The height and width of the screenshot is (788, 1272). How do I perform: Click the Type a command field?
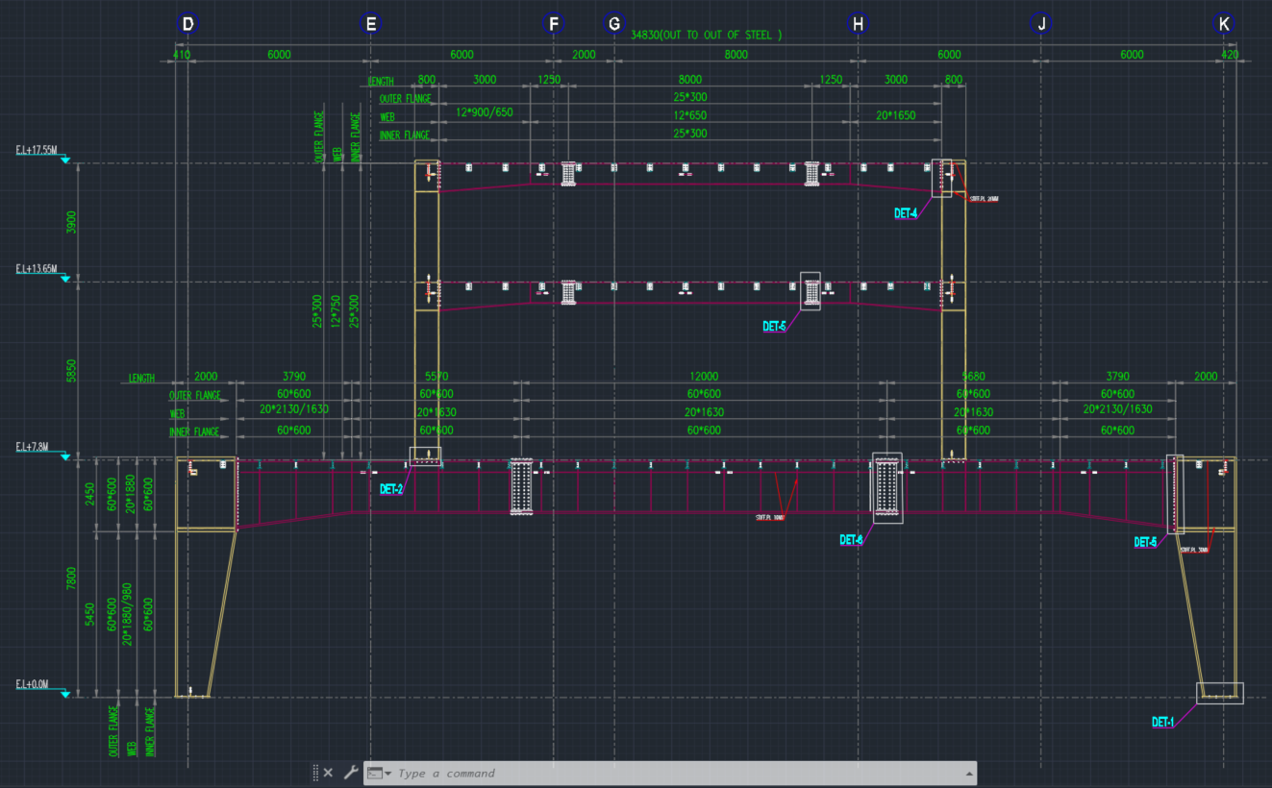click(673, 774)
